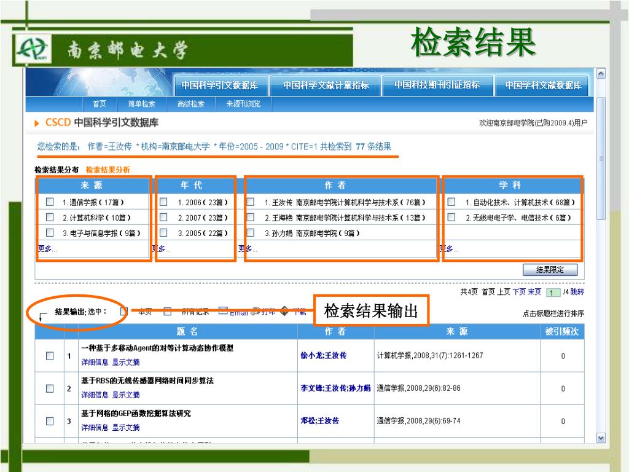Check the 2005 (22篇) year filter
629x472 pixels.
tap(163, 232)
